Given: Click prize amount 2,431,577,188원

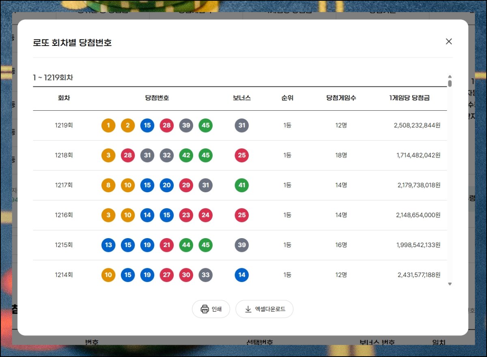Looking at the screenshot, I should 419,275.
